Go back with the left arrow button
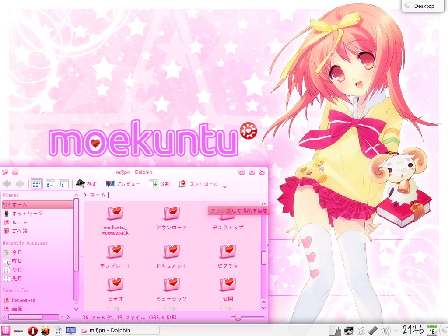 (x=7, y=184)
